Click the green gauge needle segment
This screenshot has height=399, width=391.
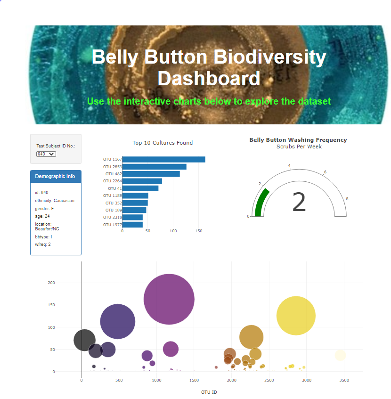pos(259,203)
